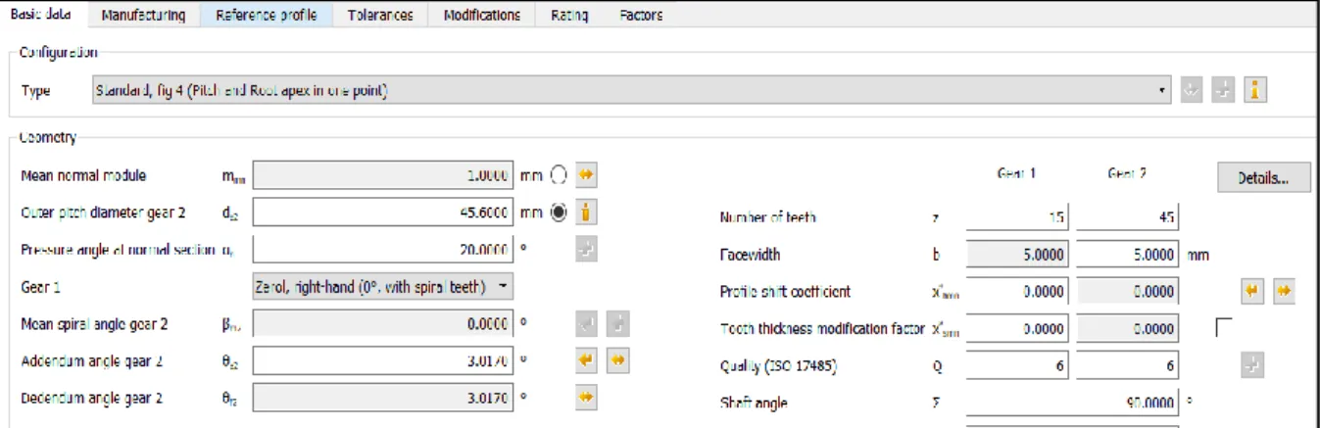Click the left convert icon for Mean spiral angle
The width and height of the screenshot is (1320, 428).
(587, 323)
